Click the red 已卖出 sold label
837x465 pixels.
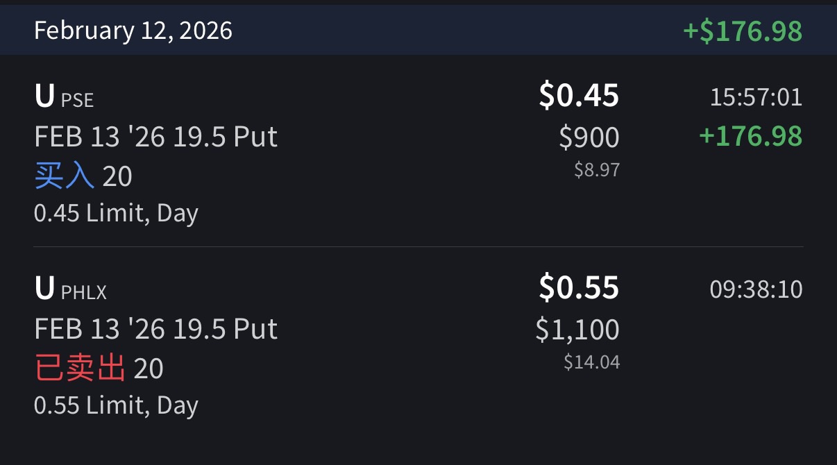point(80,369)
